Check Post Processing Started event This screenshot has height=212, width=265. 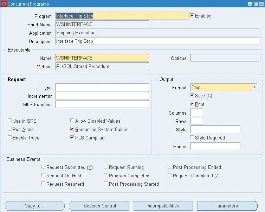106,184
